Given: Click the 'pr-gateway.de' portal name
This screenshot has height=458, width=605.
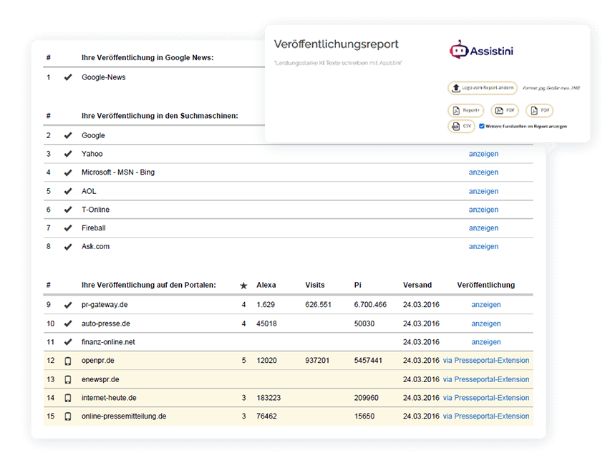Looking at the screenshot, I should (x=105, y=305).
